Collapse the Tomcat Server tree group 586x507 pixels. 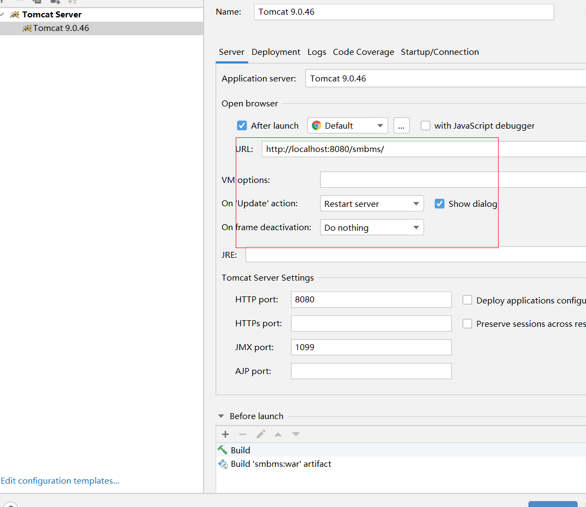3,14
